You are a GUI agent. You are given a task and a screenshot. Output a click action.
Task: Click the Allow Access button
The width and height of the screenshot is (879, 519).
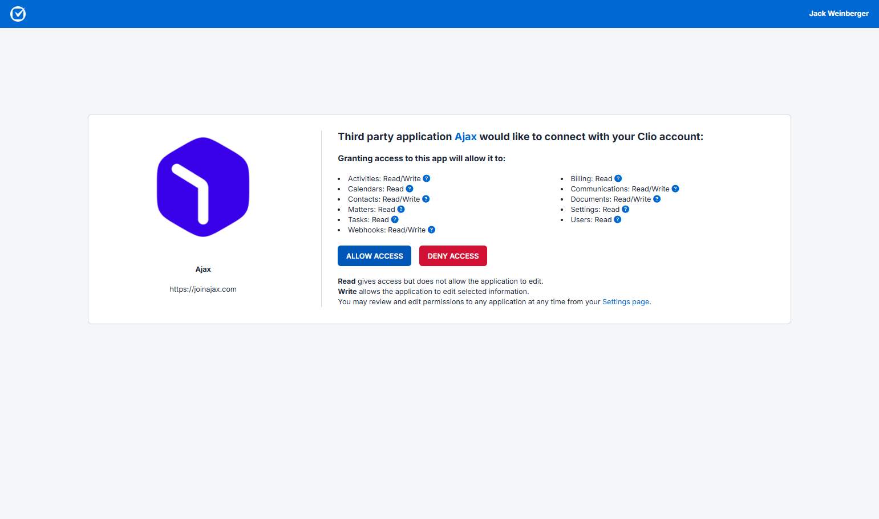pyautogui.click(x=374, y=256)
